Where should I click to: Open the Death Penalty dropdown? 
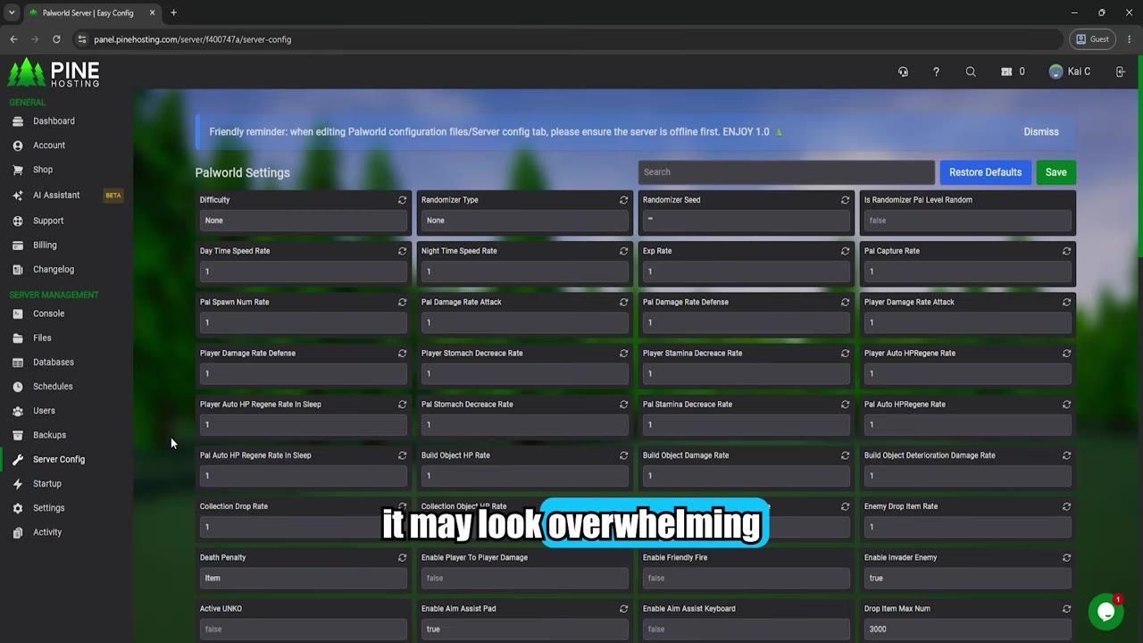(x=304, y=578)
